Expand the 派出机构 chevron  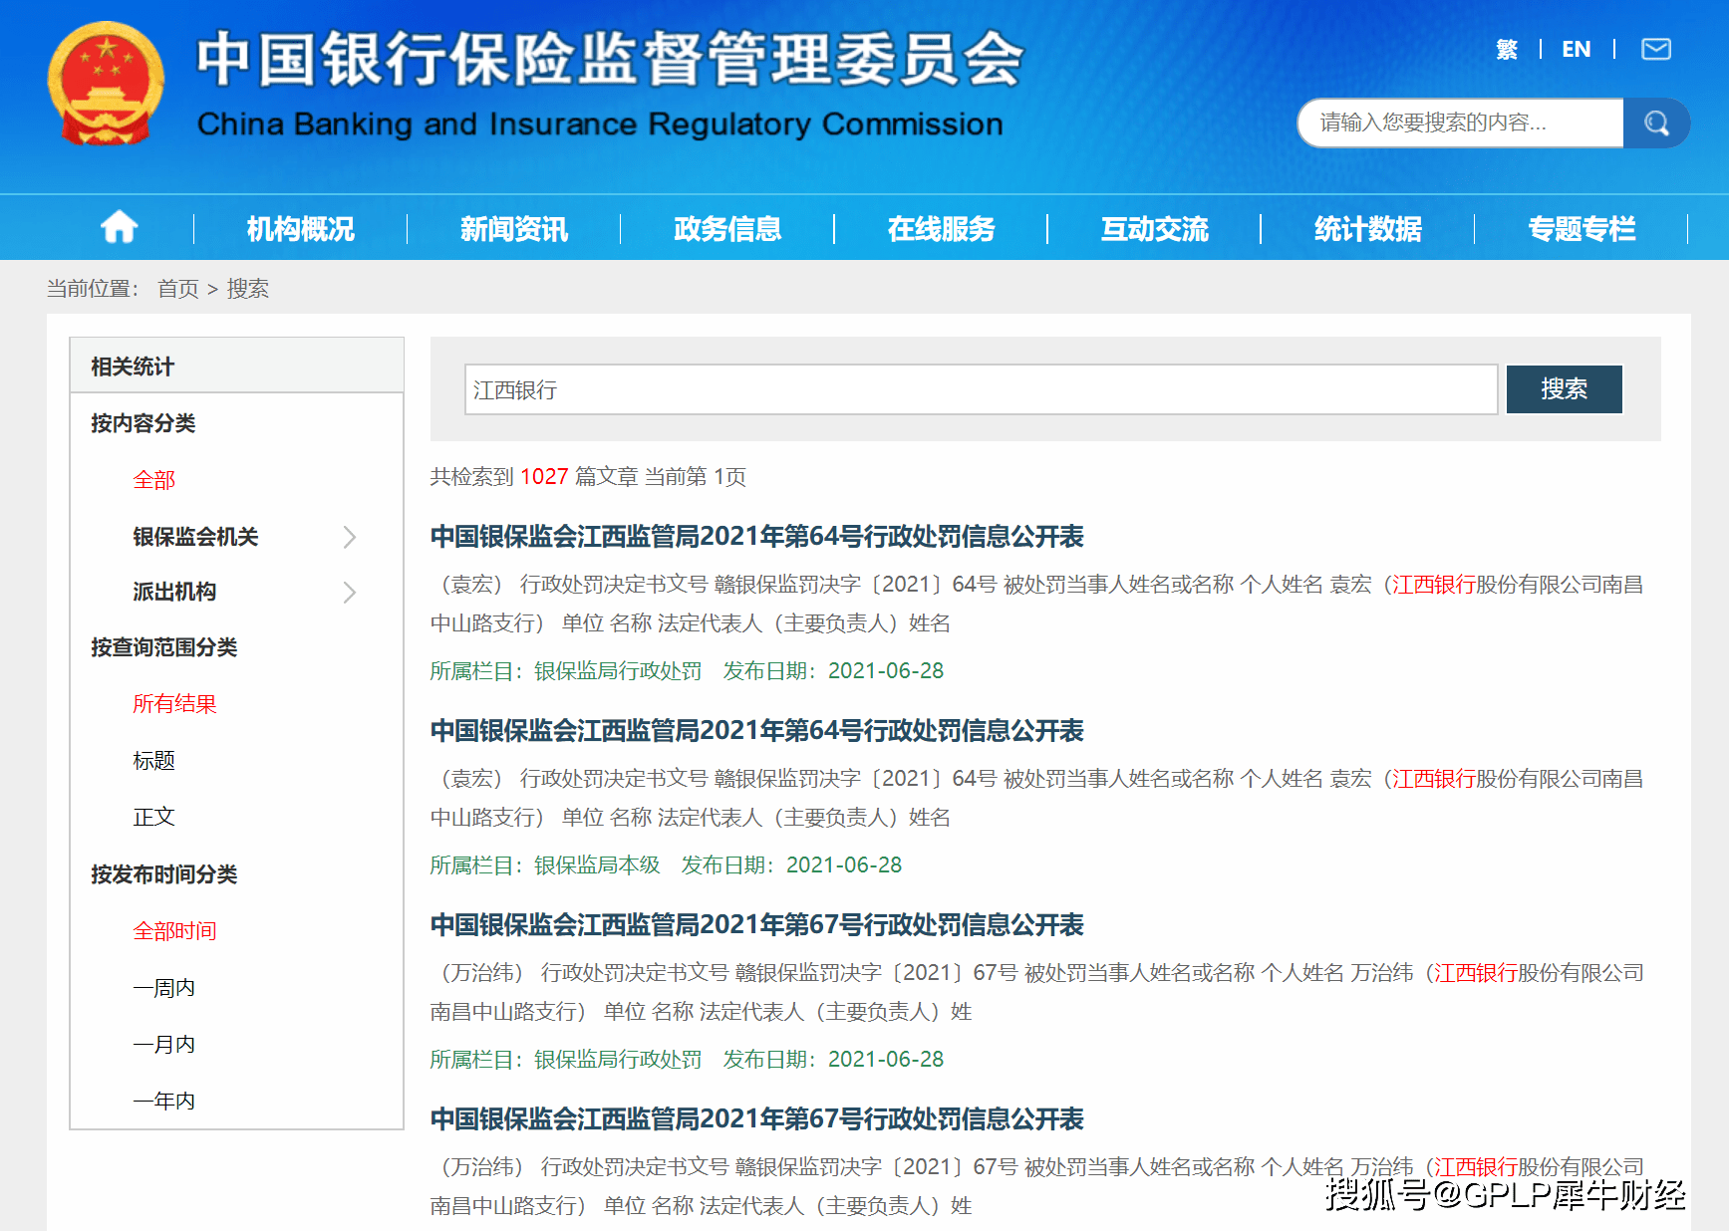349,593
